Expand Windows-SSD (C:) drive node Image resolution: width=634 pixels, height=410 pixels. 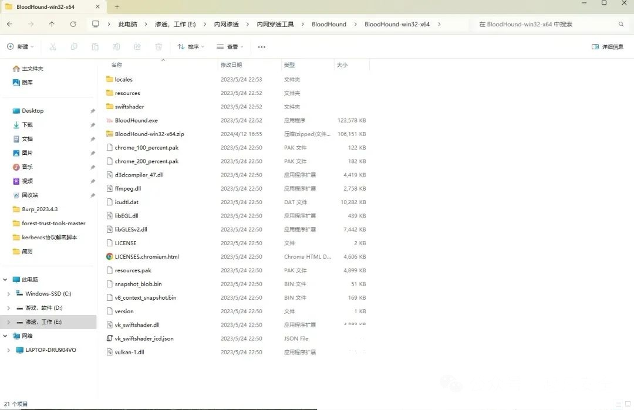click(x=8, y=294)
